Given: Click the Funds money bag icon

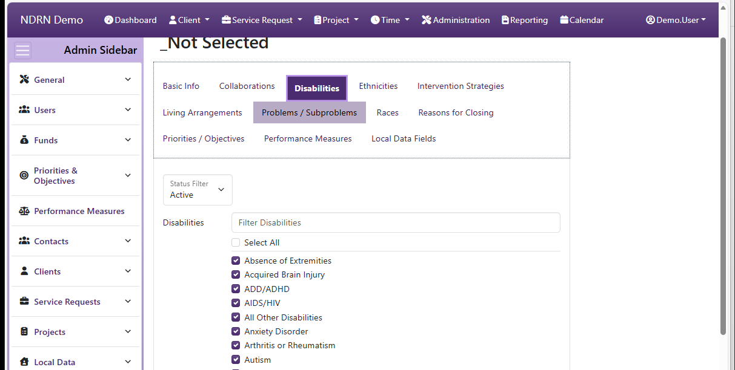Looking at the screenshot, I should click(x=24, y=140).
